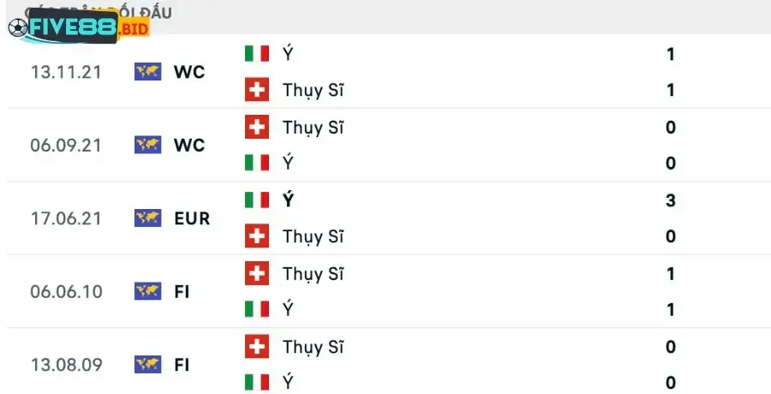Viewport: 771px width, 394px height.
Task: Click world map icon beside 06.09.21 WC
Action: (x=147, y=145)
